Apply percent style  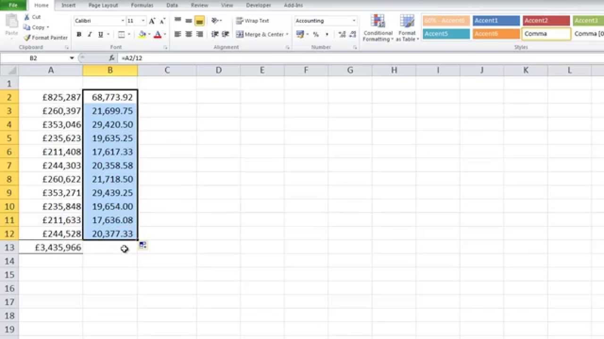tap(316, 34)
